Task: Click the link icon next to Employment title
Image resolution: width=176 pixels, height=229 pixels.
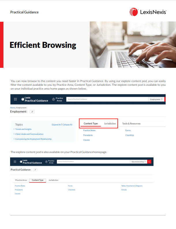Action: pos(32,112)
